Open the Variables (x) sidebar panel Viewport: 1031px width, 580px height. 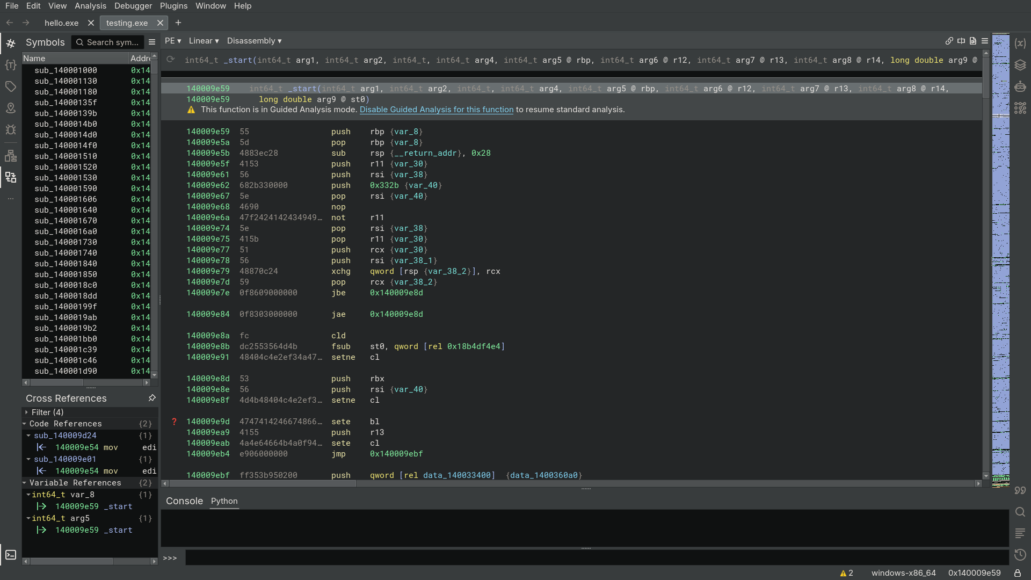point(1020,44)
